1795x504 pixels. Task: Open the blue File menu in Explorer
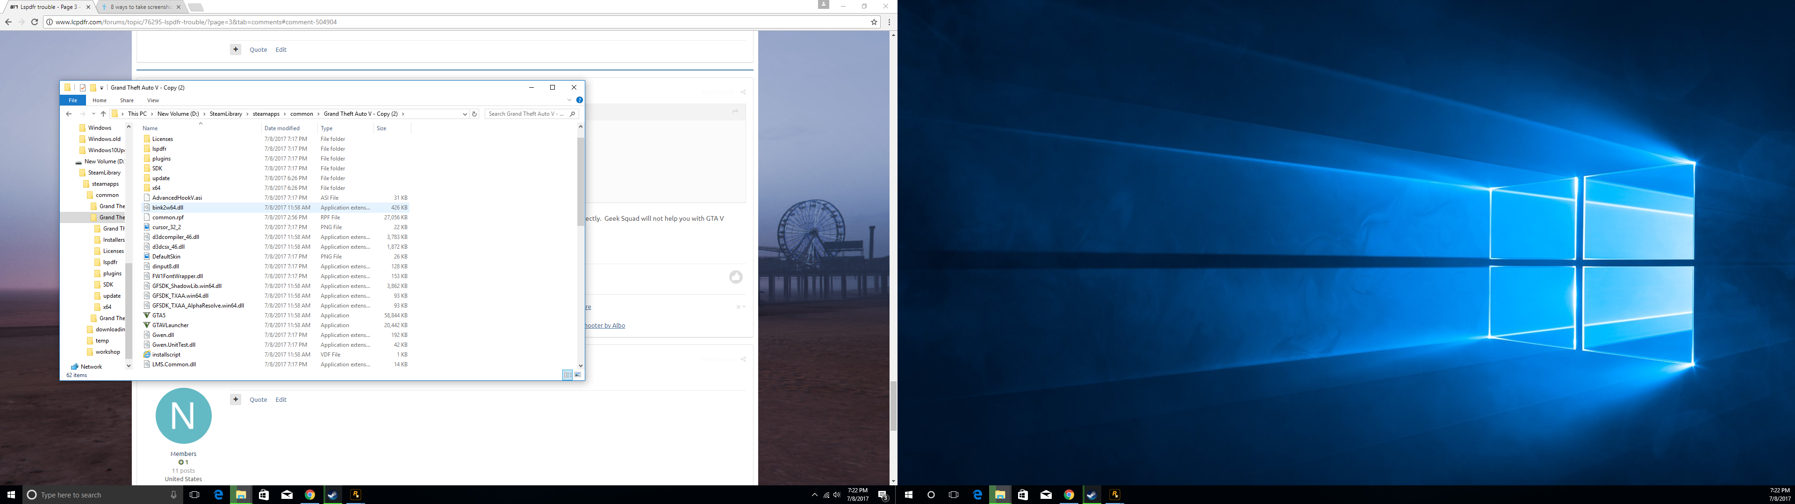72,100
